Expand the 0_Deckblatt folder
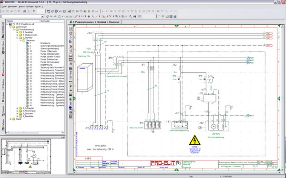 [17, 32]
